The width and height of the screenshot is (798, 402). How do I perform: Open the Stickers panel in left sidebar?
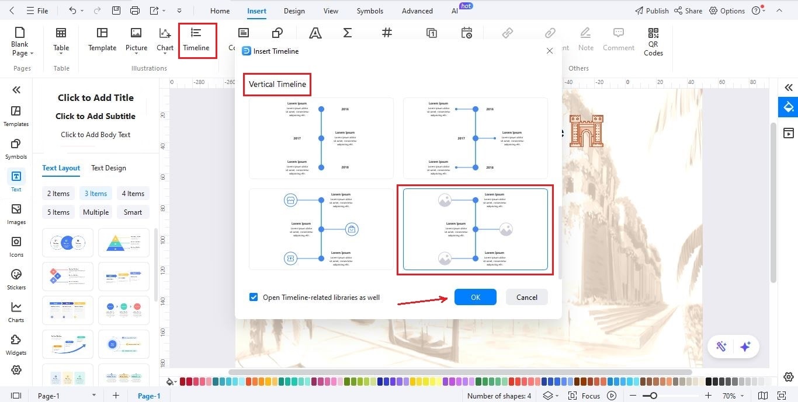tap(16, 278)
